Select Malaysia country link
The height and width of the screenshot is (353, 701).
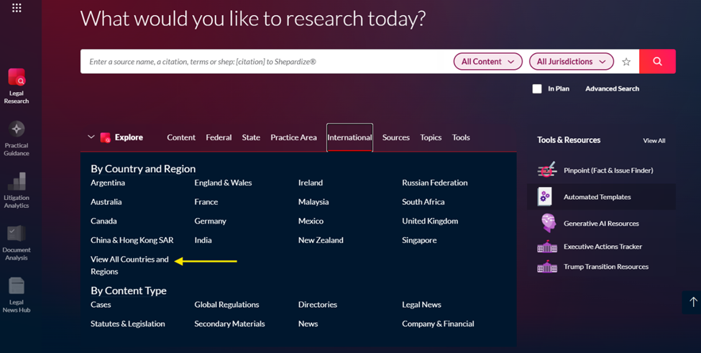[313, 202]
